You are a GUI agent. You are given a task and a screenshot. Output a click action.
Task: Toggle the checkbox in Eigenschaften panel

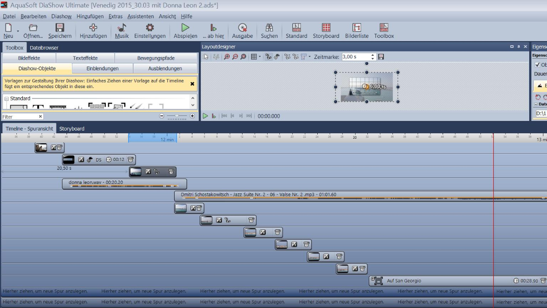point(537,65)
